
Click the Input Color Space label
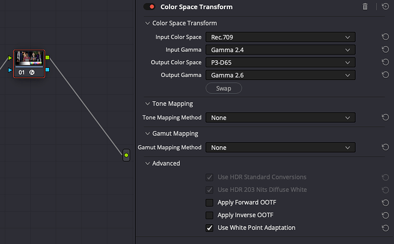[x=178, y=37]
